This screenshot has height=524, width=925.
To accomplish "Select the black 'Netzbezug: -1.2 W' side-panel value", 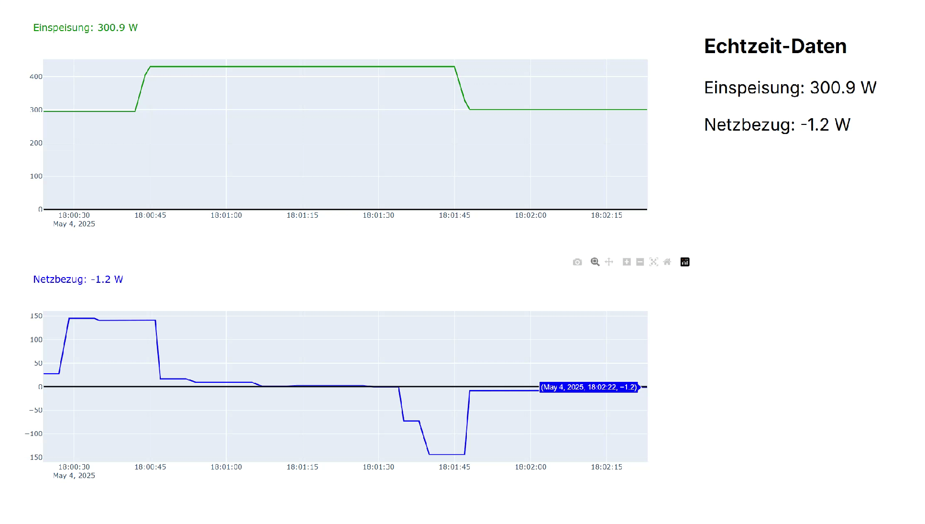I will click(x=777, y=125).
